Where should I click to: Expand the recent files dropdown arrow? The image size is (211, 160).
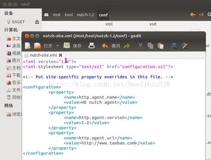[58, 46]
